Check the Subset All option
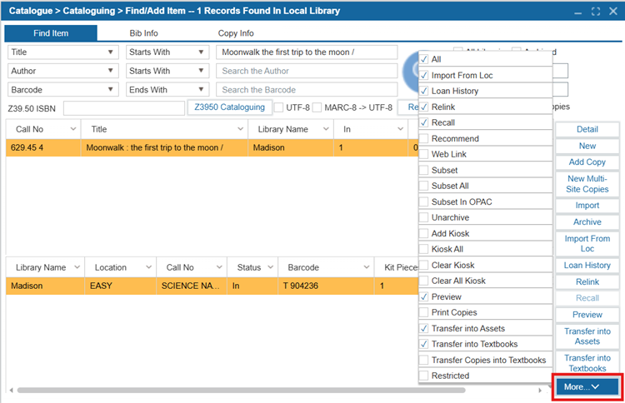This screenshot has height=403, width=625. pyautogui.click(x=423, y=186)
